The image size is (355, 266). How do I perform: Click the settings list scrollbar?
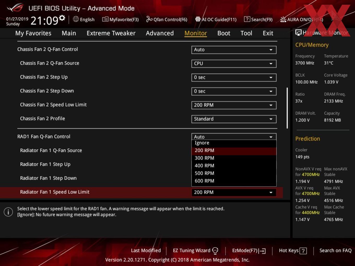point(287,108)
